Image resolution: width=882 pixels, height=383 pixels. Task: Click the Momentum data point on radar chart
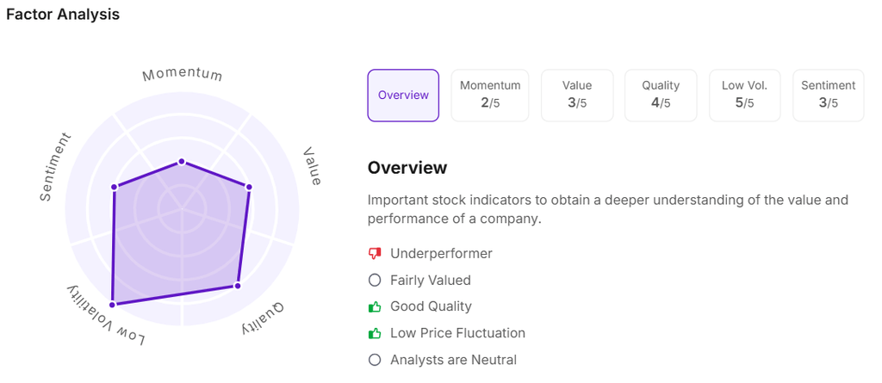(182, 161)
